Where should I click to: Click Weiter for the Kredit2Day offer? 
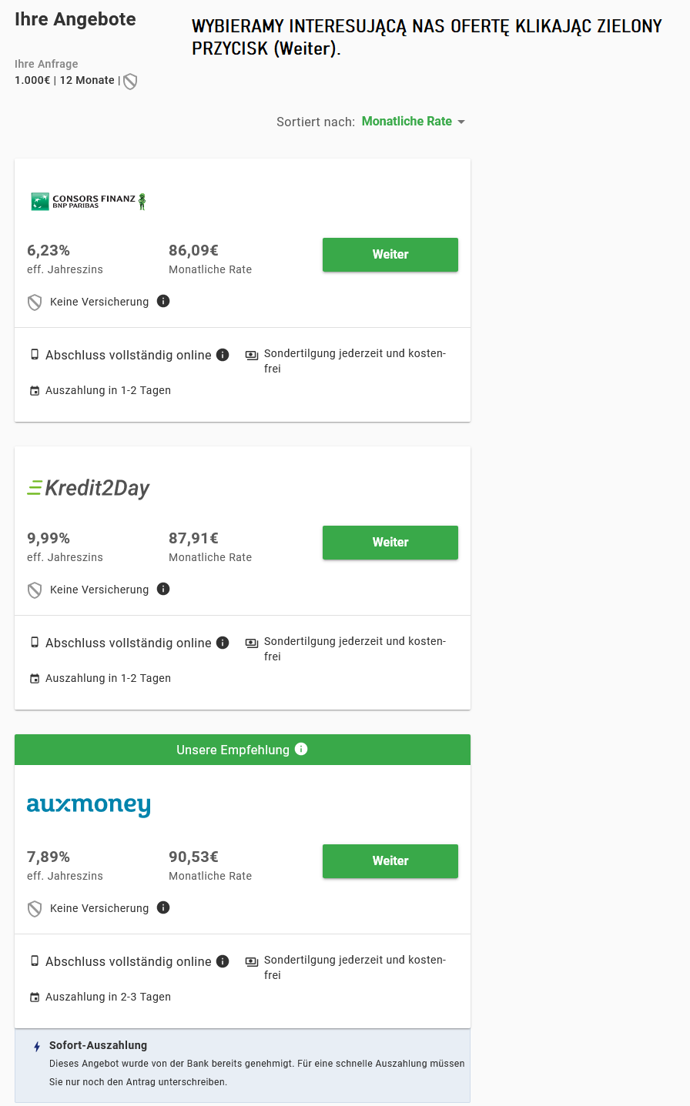390,543
